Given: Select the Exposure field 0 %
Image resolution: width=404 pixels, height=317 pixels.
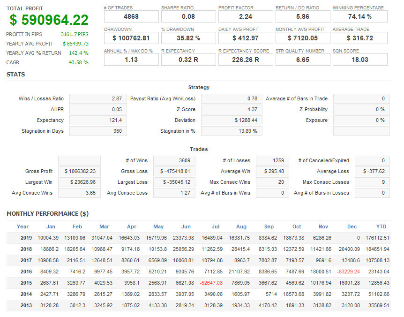Looking at the screenshot, I should click(361, 121).
